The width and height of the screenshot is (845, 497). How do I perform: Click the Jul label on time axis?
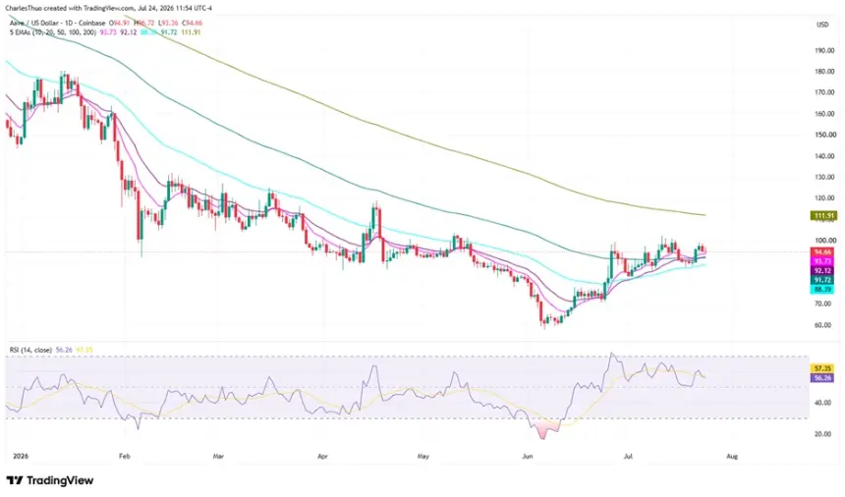pos(628,457)
